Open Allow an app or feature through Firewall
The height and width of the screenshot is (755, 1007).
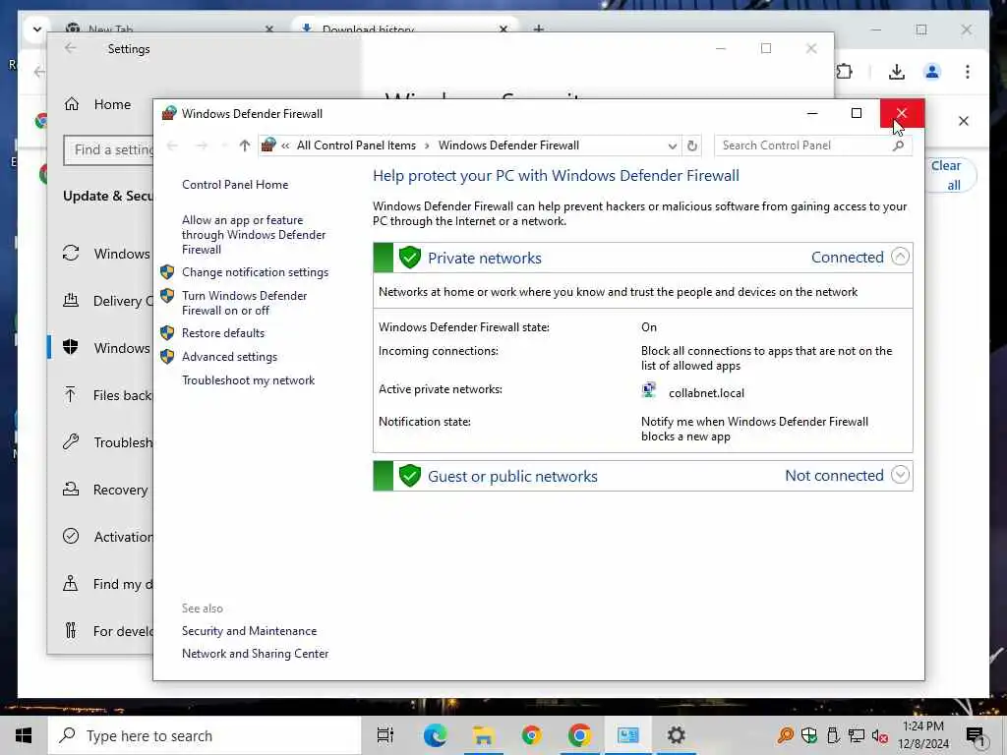pyautogui.click(x=254, y=235)
